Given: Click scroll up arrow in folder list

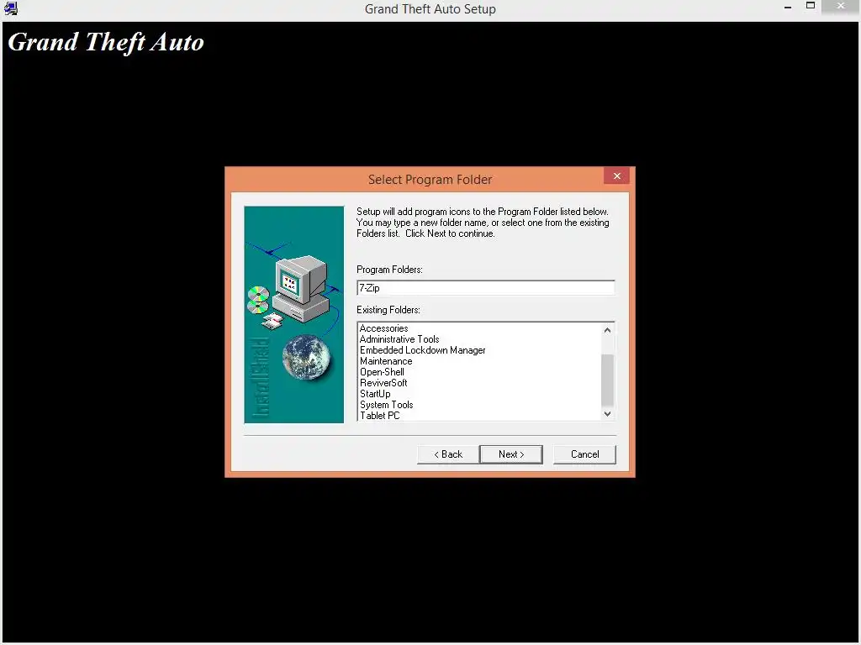Looking at the screenshot, I should pyautogui.click(x=607, y=330).
